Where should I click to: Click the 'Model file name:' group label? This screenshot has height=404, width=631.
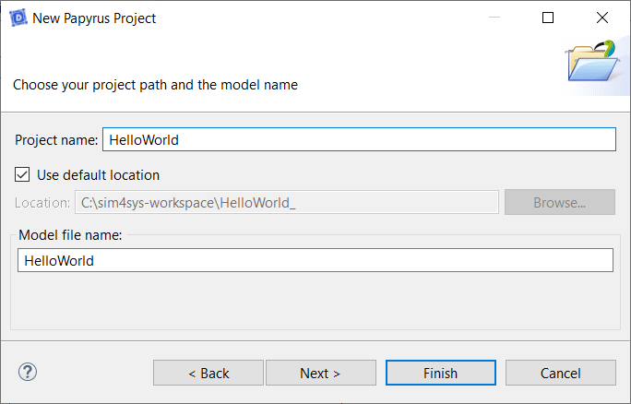70,235
